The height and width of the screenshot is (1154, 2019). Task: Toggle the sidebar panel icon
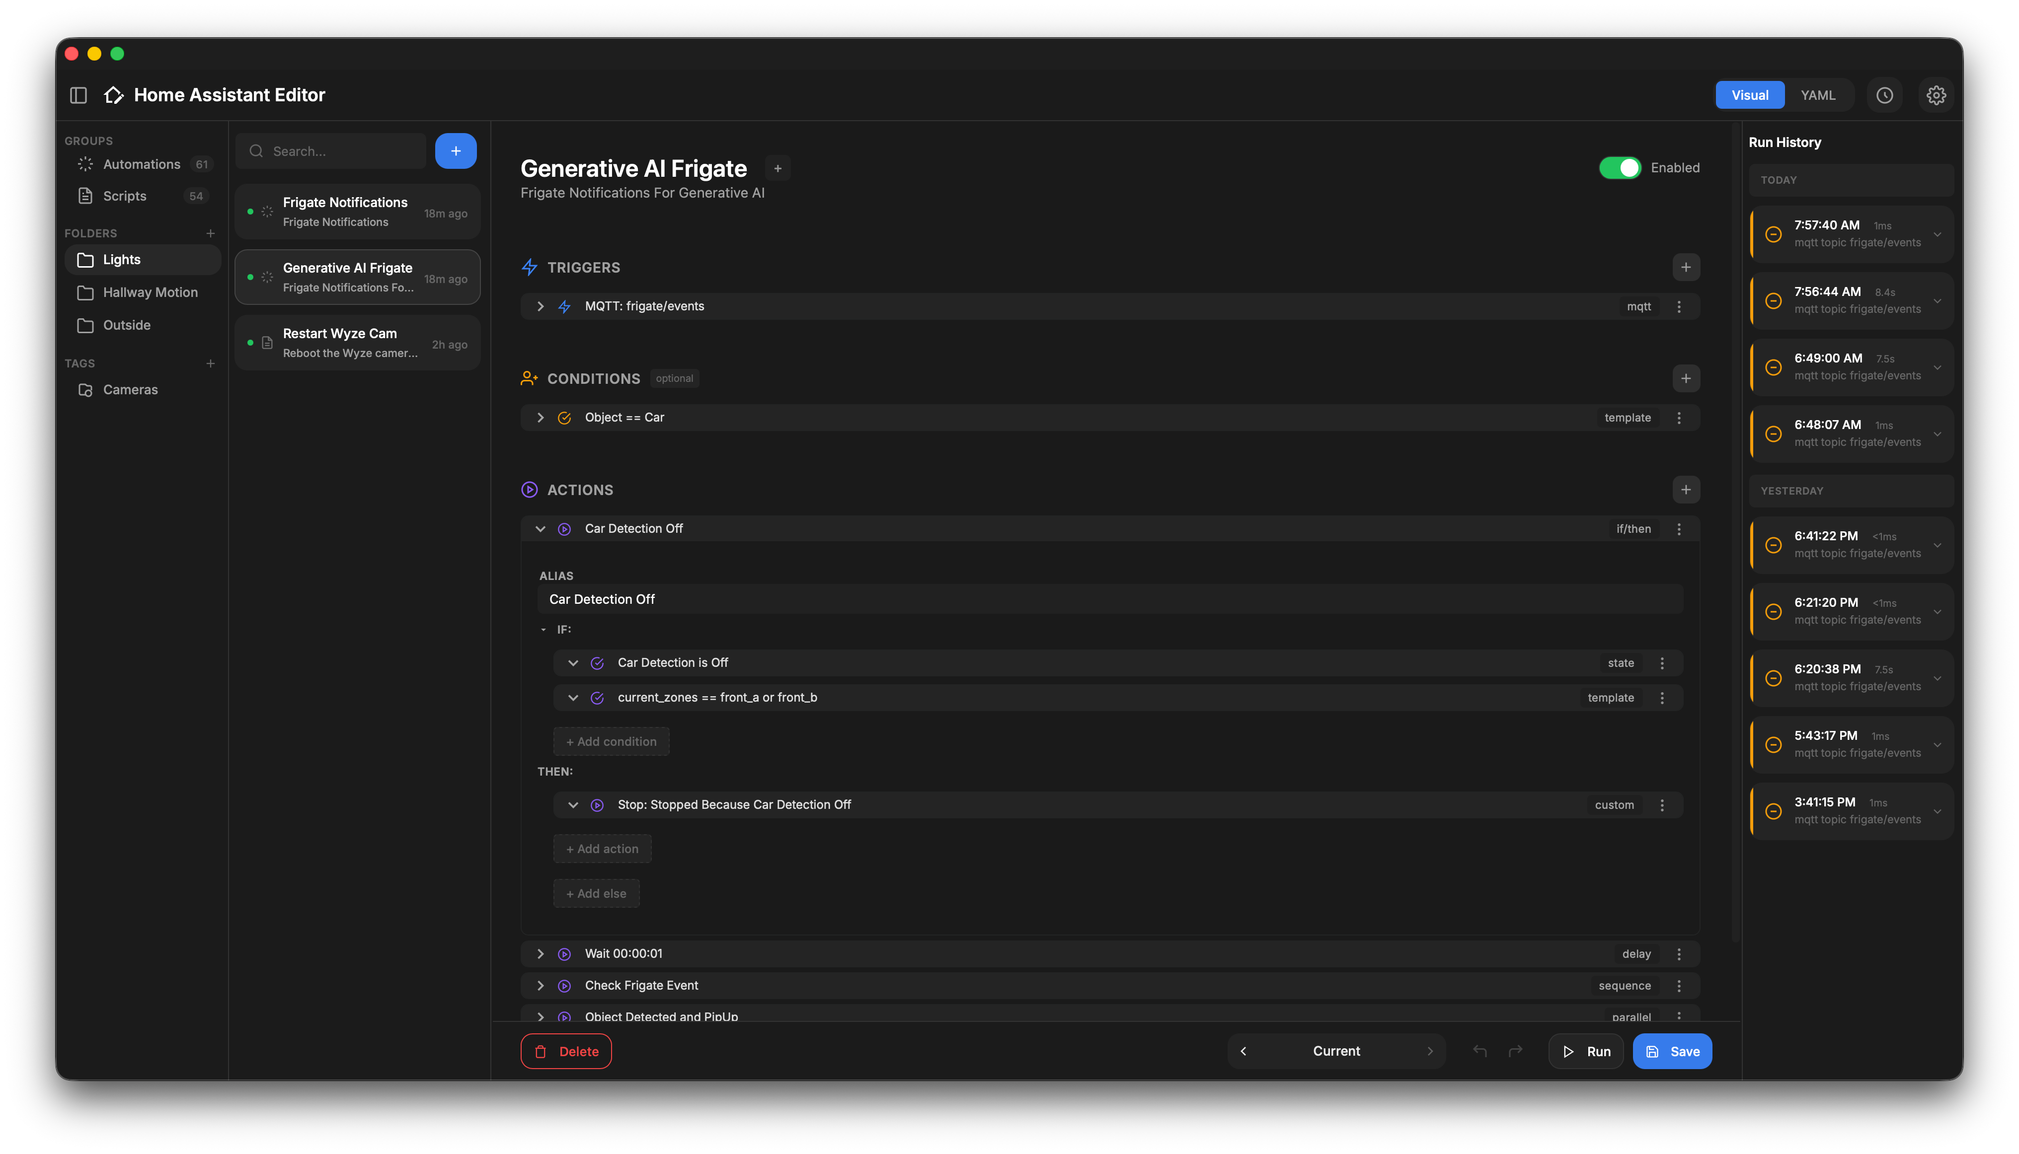(x=78, y=95)
